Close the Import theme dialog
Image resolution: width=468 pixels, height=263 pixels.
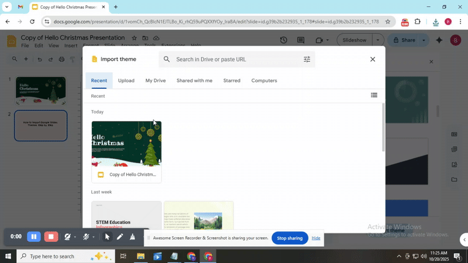tap(373, 59)
